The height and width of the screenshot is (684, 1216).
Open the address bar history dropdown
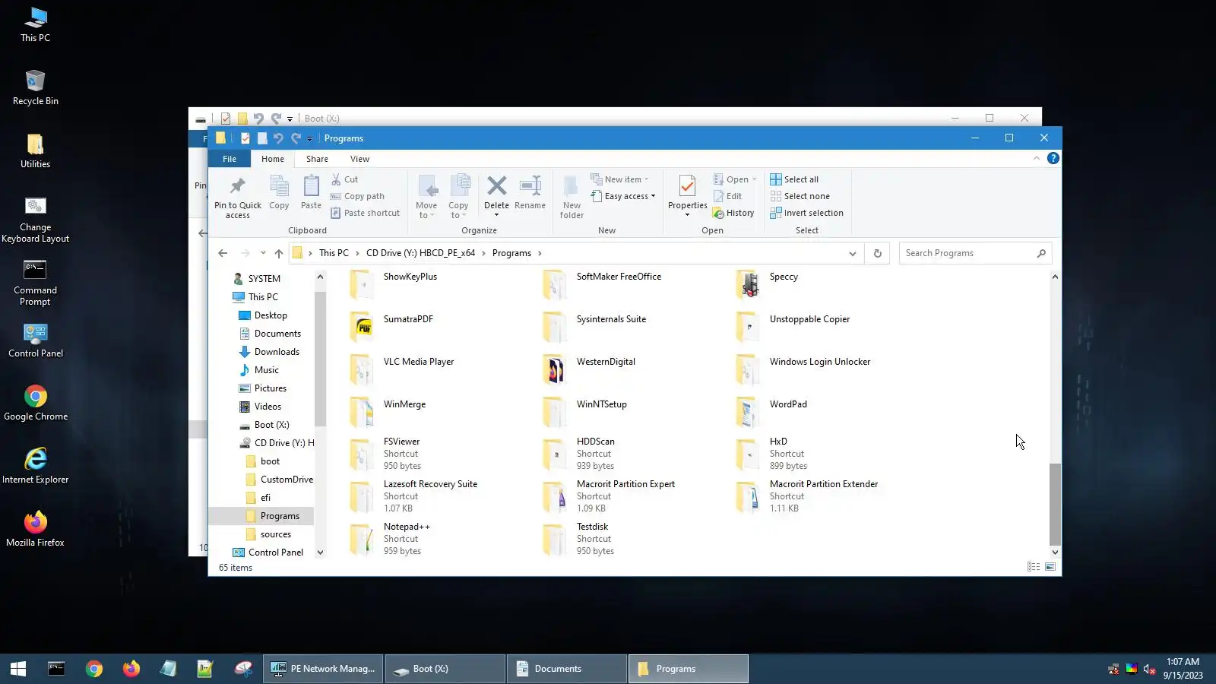(x=852, y=254)
